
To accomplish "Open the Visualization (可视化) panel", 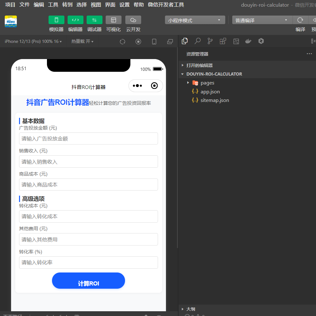I will 114,20.
